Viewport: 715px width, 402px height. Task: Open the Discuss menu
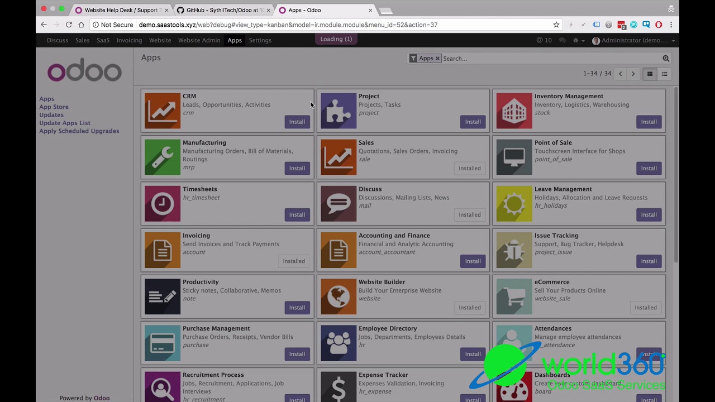pyautogui.click(x=58, y=40)
